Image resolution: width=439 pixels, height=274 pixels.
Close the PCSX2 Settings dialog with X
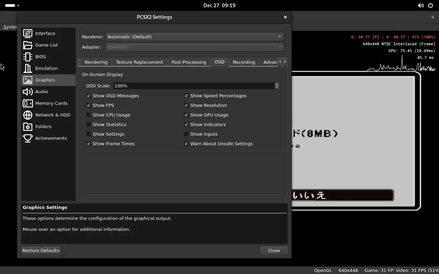285,17
